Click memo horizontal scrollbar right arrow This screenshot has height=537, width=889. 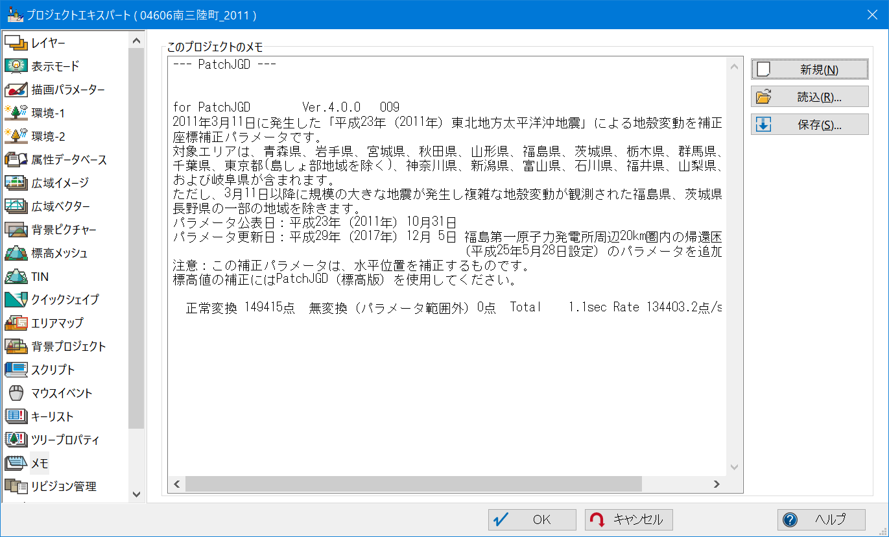[x=717, y=484]
